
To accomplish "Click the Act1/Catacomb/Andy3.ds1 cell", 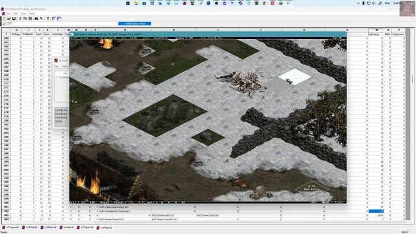I will (x=125, y=207).
